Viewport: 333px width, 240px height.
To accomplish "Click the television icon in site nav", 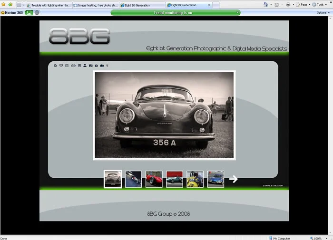I will coord(97,66).
